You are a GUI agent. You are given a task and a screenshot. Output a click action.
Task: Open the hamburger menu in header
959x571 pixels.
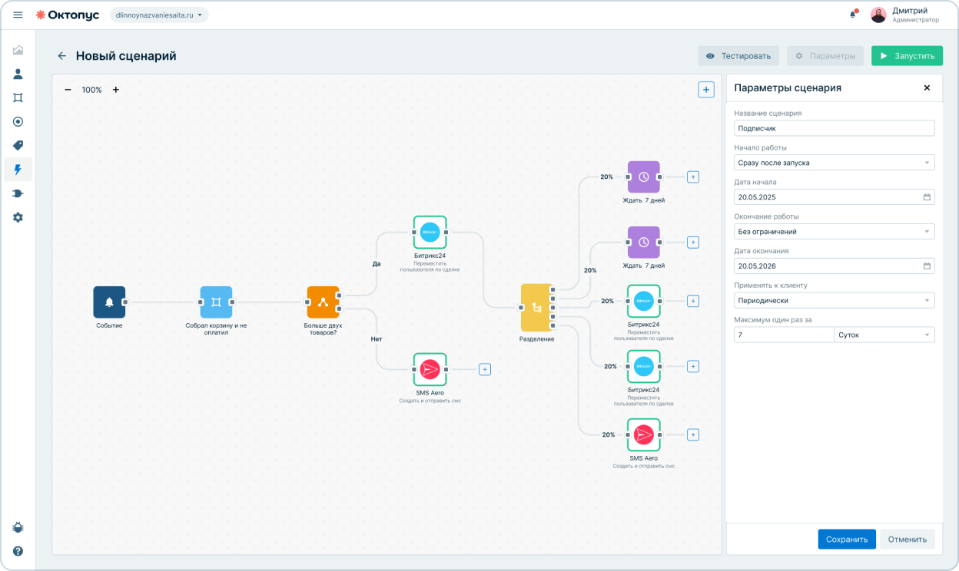pyautogui.click(x=18, y=15)
